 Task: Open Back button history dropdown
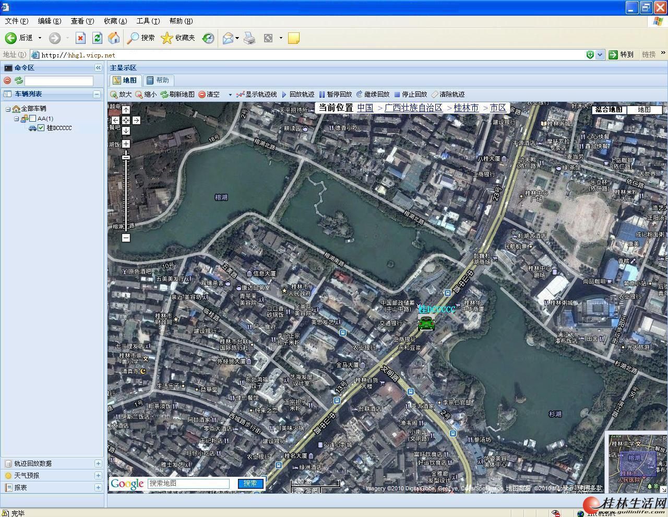[40, 38]
